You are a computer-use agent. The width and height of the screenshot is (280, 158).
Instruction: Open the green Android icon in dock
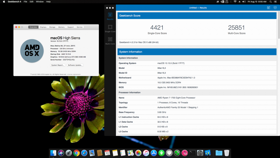pos(162,153)
